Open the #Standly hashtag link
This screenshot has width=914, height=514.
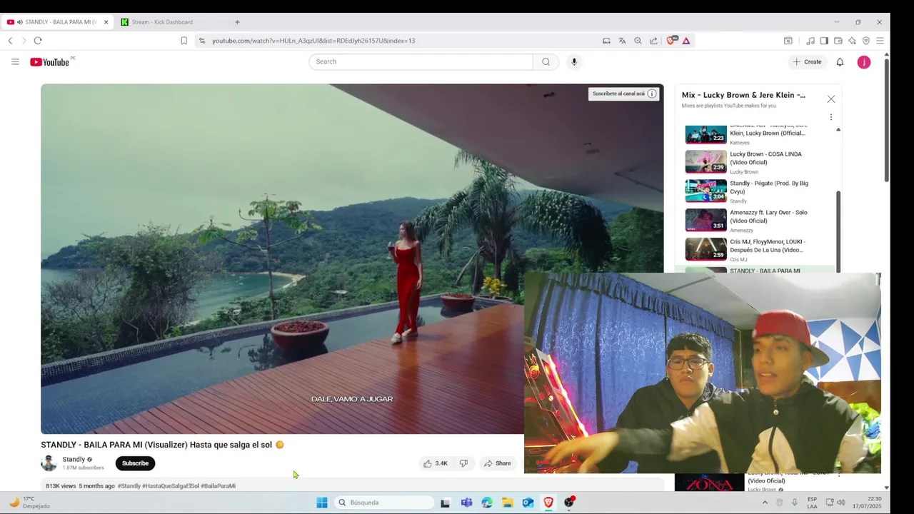coord(129,486)
